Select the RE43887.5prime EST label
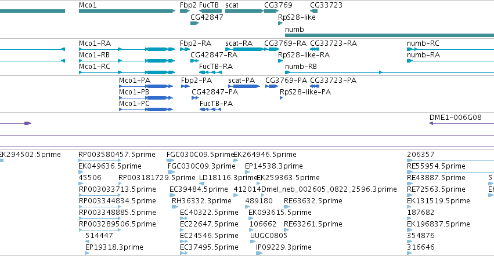This screenshot has width=494, height=256. point(437,177)
